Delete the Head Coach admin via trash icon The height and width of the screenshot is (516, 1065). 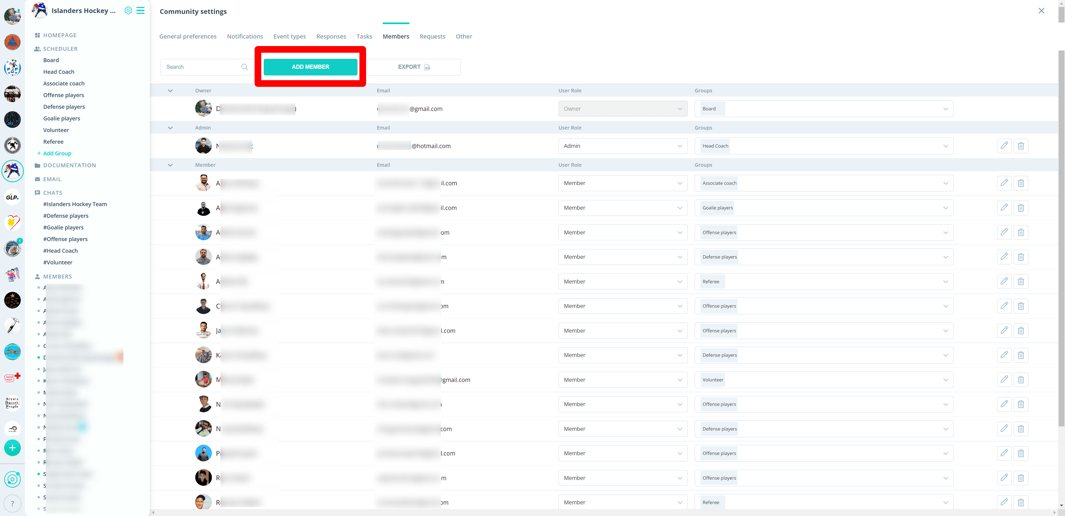[1021, 146]
